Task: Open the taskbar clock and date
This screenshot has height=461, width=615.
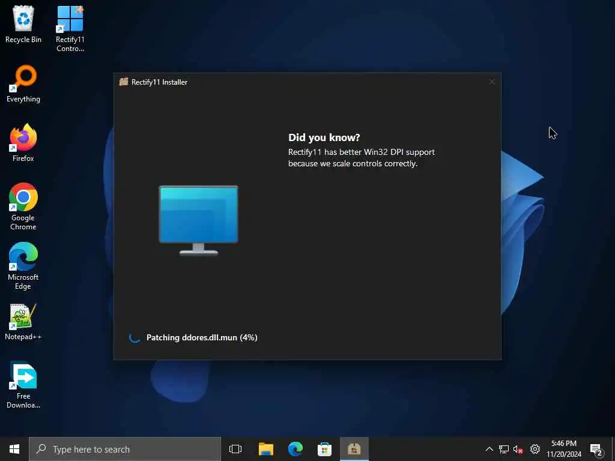Action: tap(564, 449)
